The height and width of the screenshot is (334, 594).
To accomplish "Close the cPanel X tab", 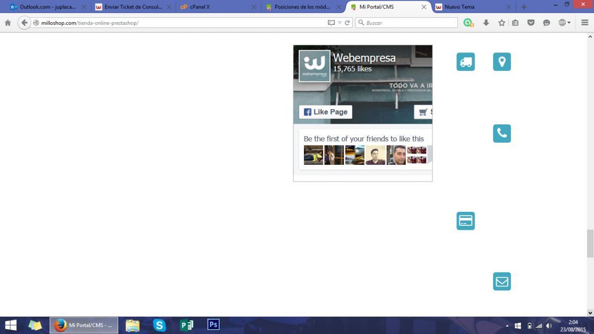I will pyautogui.click(x=254, y=7).
